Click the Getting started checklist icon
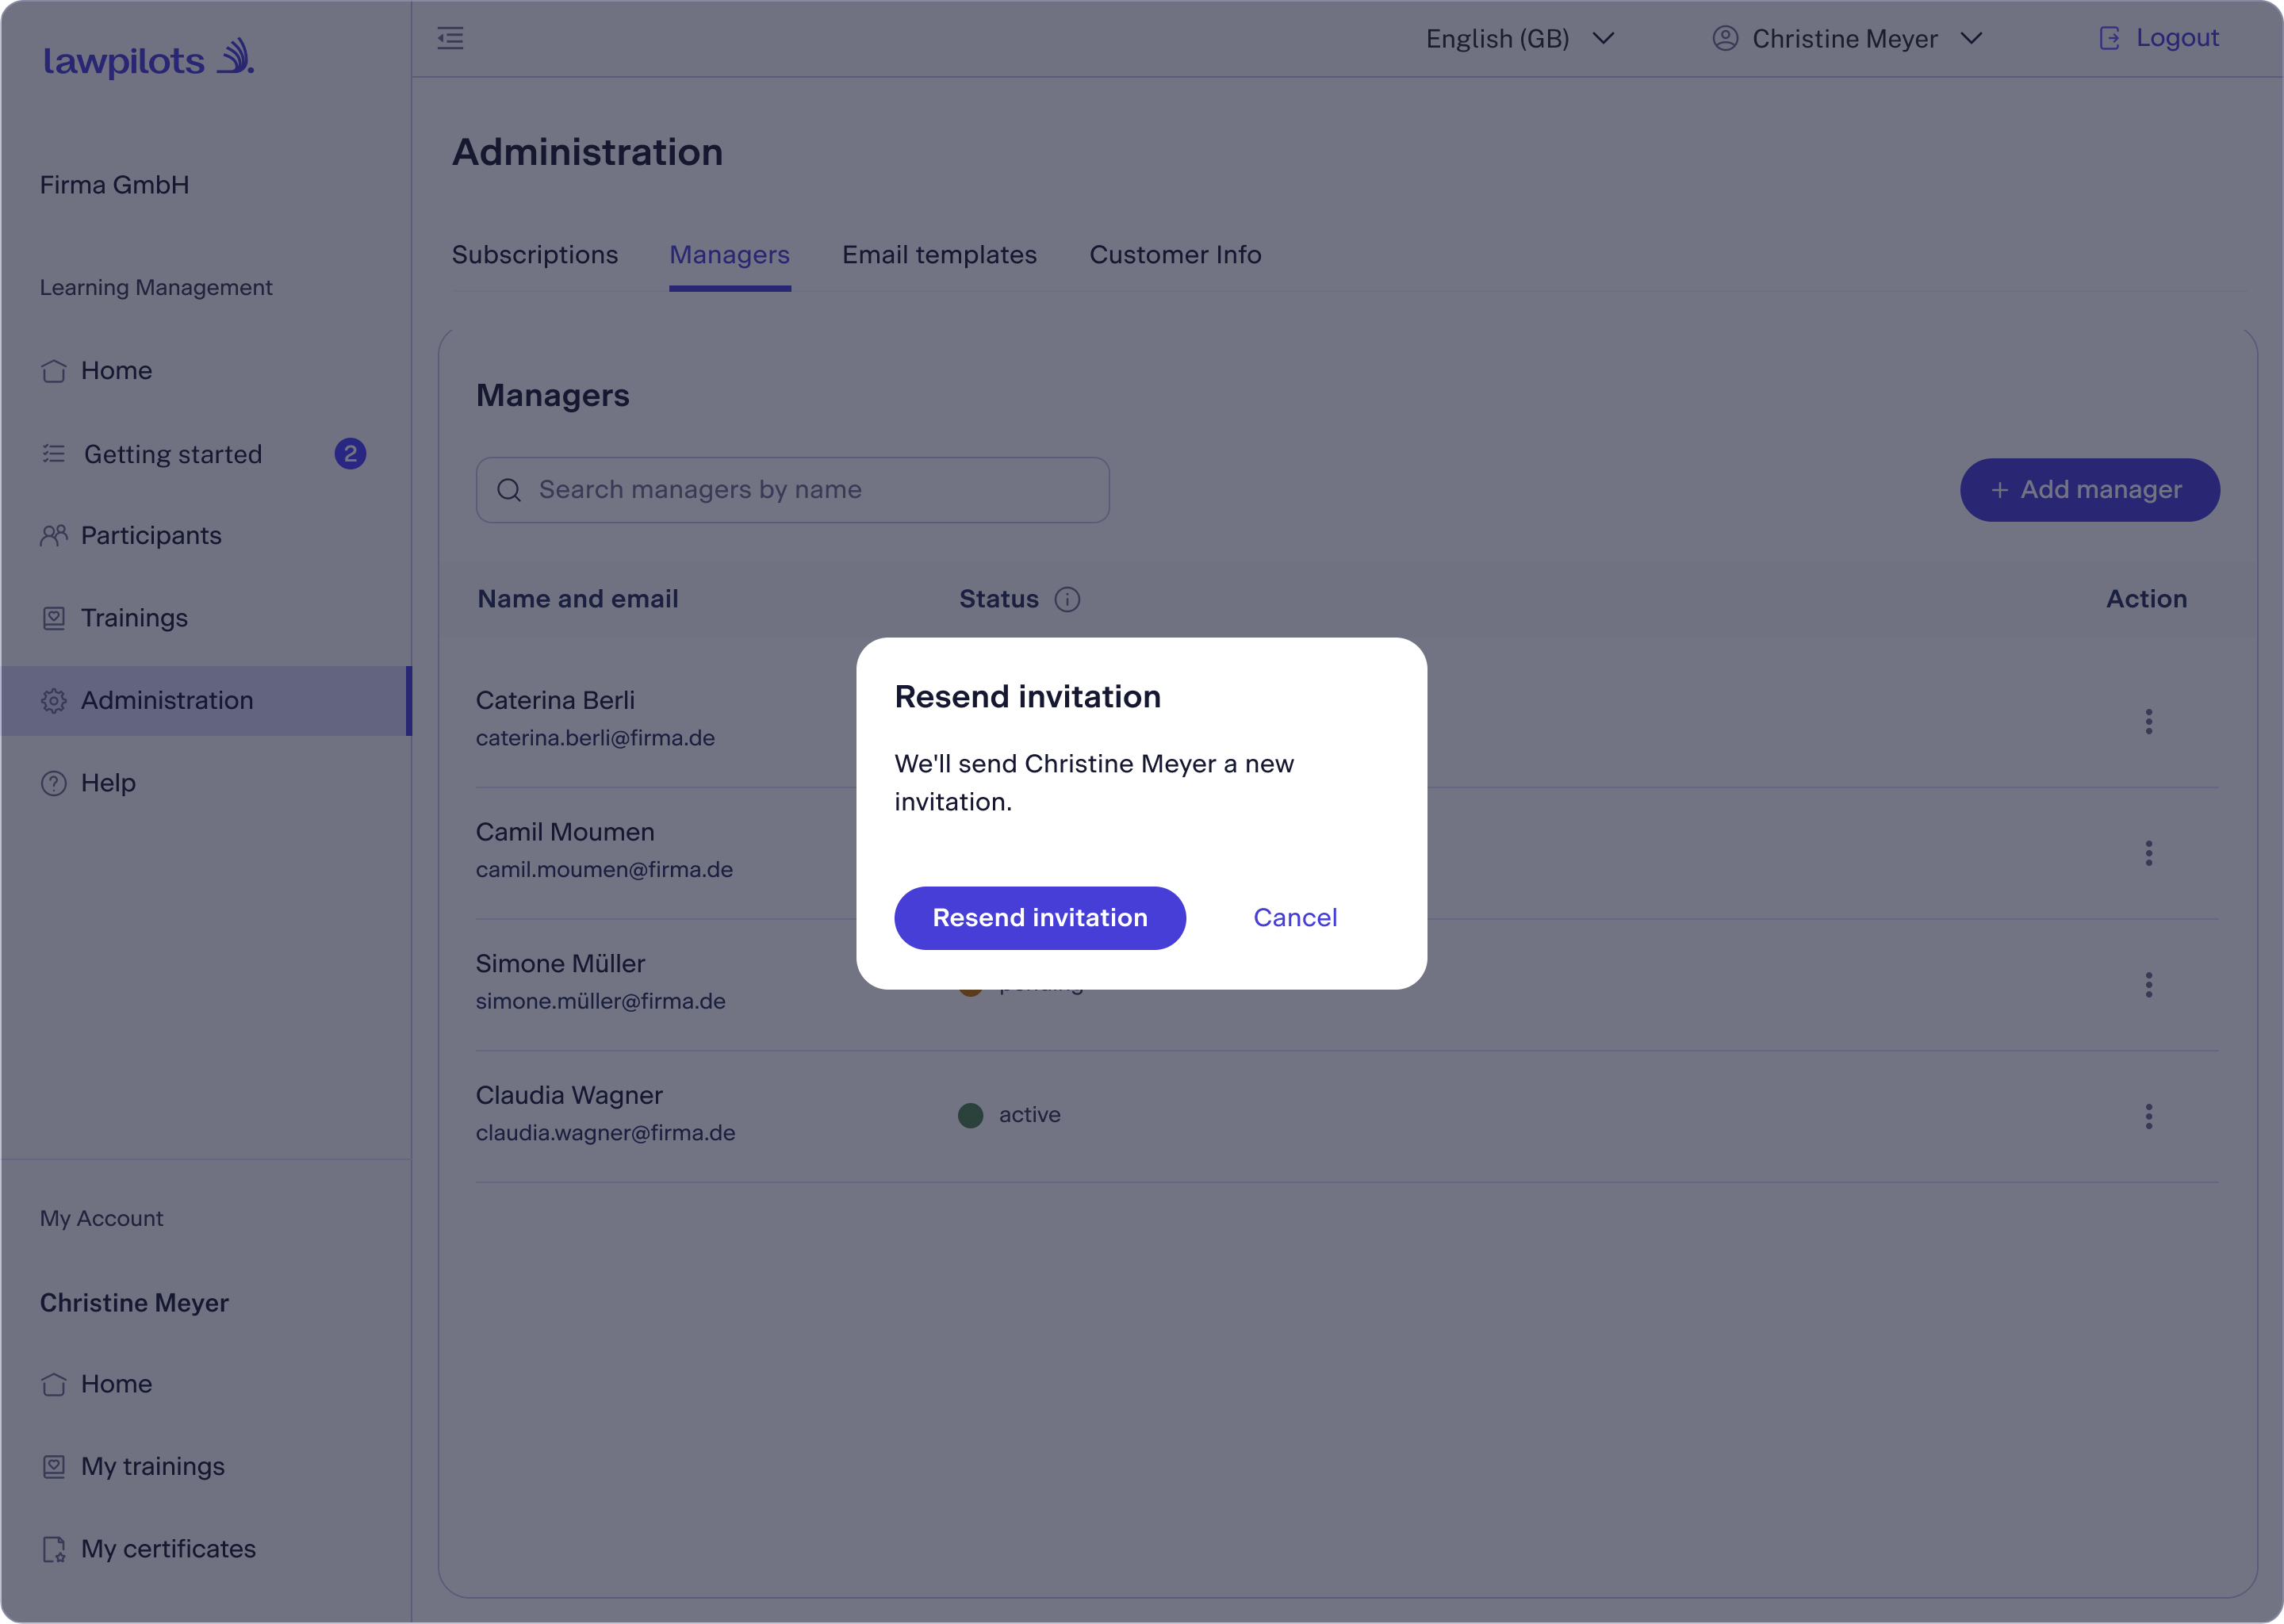 [x=54, y=454]
